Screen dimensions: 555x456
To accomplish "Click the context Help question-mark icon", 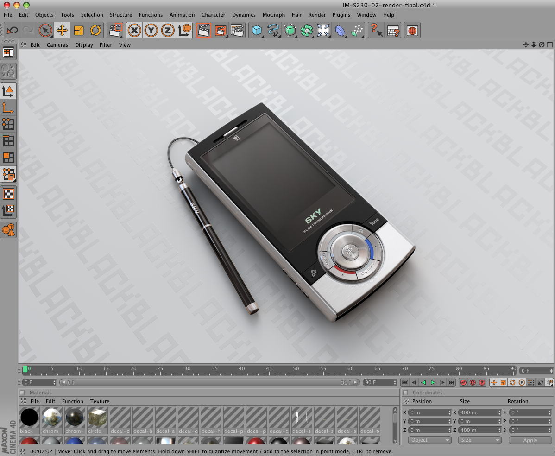I will coord(376,31).
